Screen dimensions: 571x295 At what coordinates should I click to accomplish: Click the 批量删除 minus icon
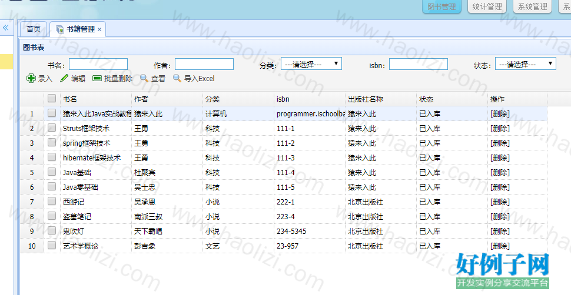(97, 78)
